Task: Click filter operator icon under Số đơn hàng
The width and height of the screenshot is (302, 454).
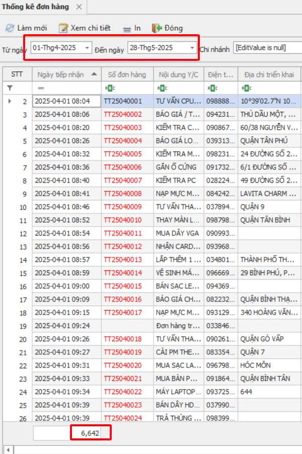Action: 109,88
